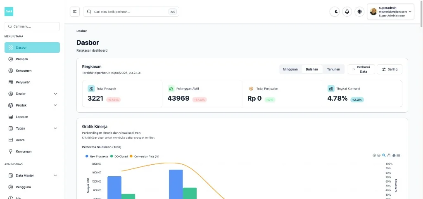Click the Kunjungan pin icon in sidebar
This screenshot has height=199, width=423.
tap(11, 152)
